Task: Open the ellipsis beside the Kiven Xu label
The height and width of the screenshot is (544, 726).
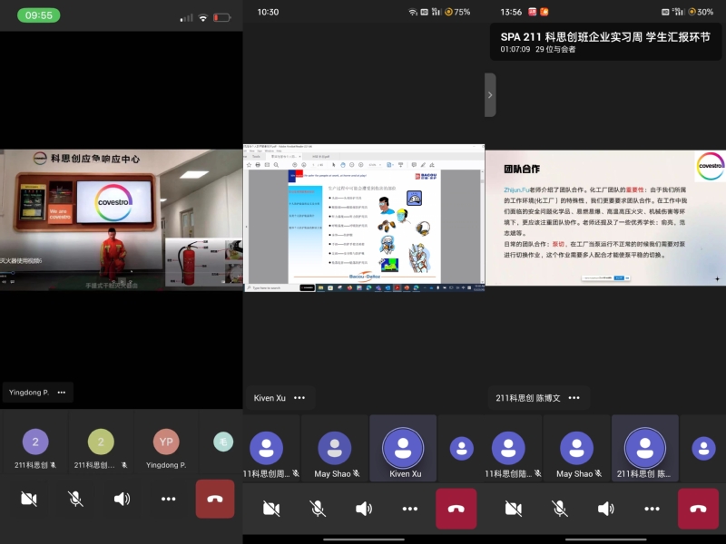Action: 299,398
